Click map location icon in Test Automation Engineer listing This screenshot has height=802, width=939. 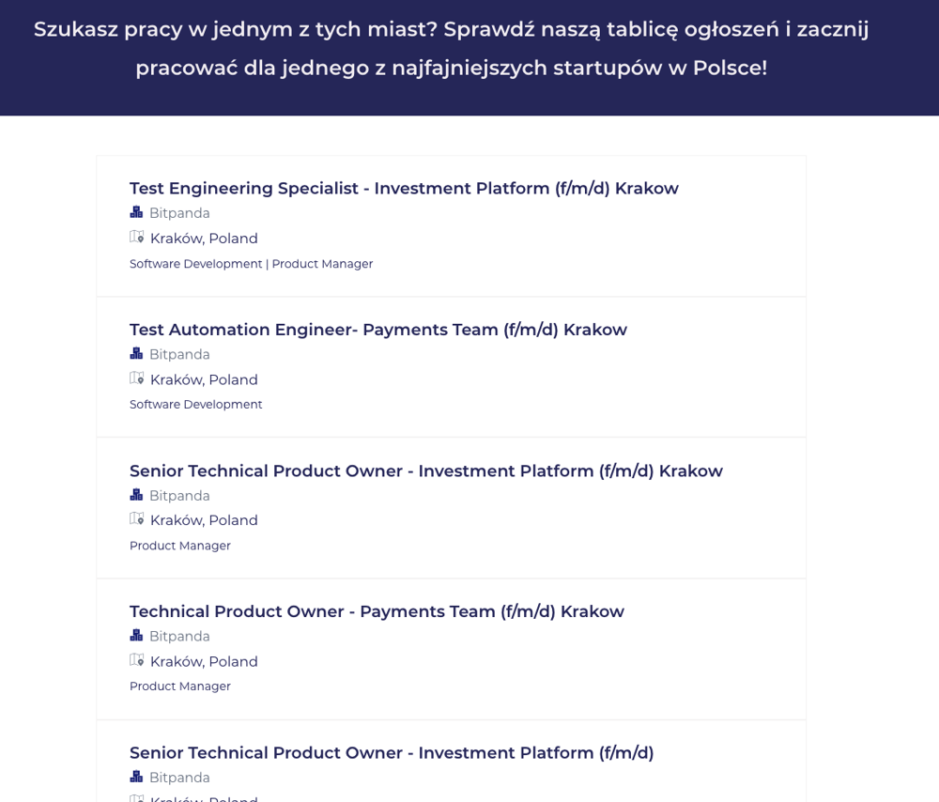pyautogui.click(x=137, y=378)
